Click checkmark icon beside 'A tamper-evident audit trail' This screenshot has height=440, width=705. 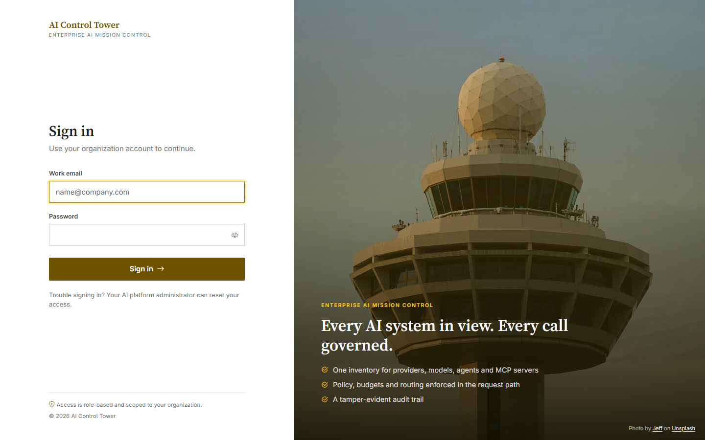(x=325, y=399)
